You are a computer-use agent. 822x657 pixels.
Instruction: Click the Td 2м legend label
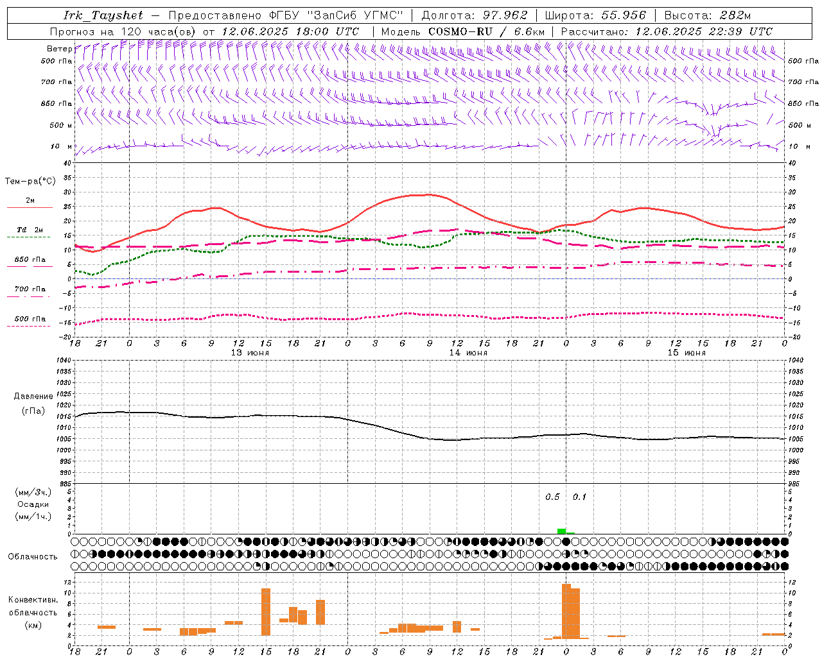[30, 230]
